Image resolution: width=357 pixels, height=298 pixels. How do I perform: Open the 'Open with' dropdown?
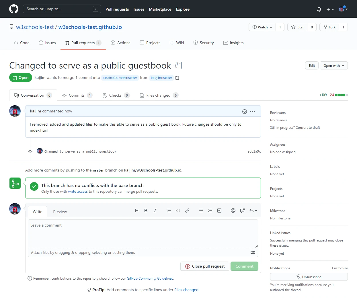click(x=333, y=65)
